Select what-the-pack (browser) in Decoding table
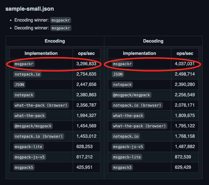This screenshot has height=185, width=209. click(139, 126)
